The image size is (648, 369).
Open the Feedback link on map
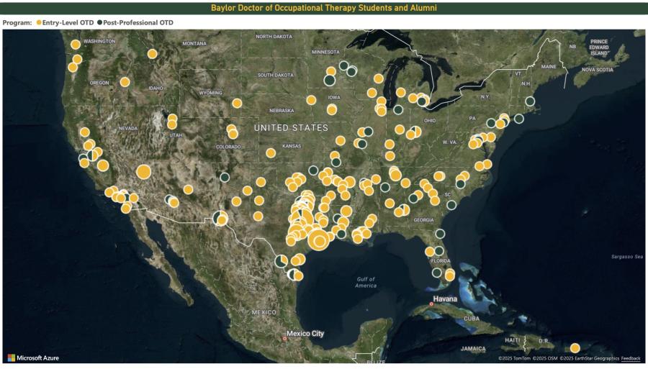(631, 358)
